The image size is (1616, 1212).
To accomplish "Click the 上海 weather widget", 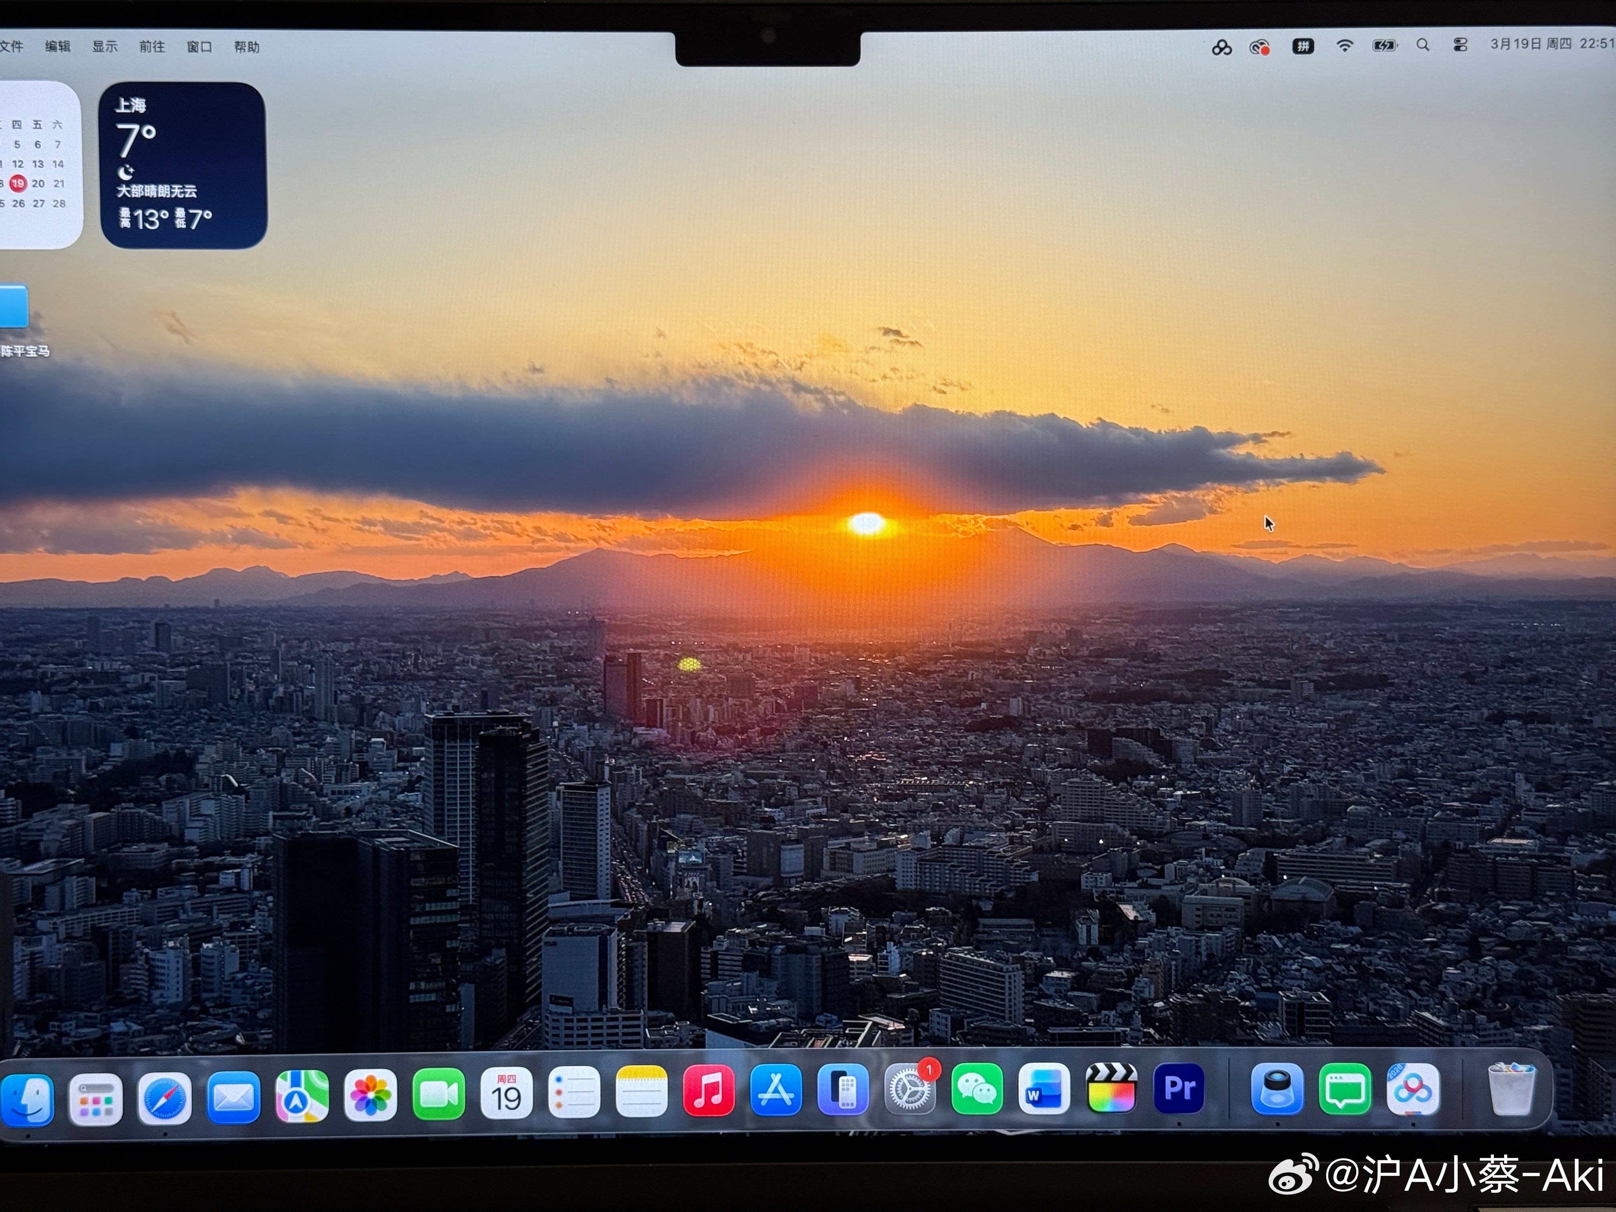I will 183,166.
